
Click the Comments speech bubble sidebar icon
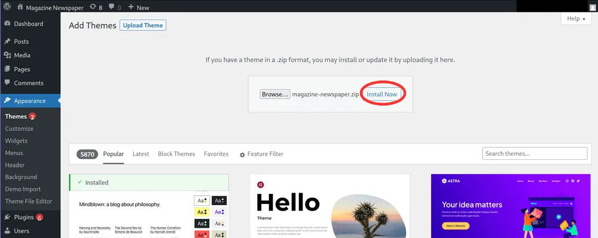[x=7, y=83]
